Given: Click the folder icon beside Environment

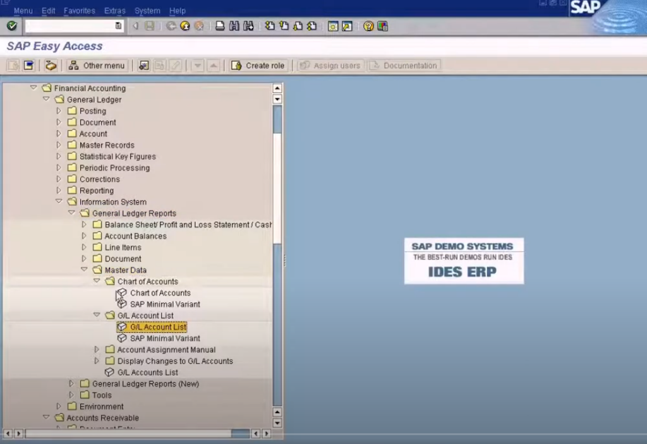Looking at the screenshot, I should point(72,406).
